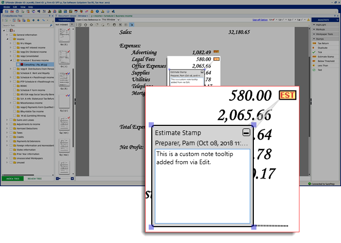Screen dimensions: 341x243
Task: Click inside the Estimate Stamp note text area
Action: pos(203,186)
